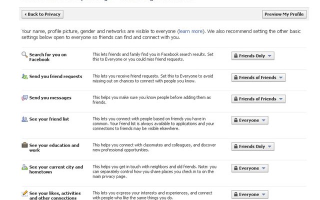The width and height of the screenshot is (320, 200).
Task: Change friend list Everyone dropdown
Action: 249,120
